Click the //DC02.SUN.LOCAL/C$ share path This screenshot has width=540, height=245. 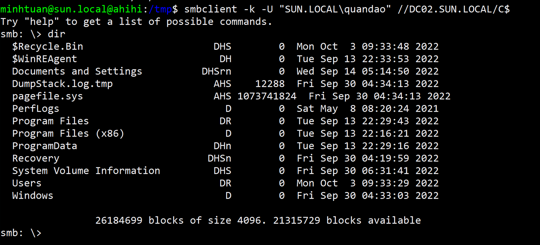(454, 9)
